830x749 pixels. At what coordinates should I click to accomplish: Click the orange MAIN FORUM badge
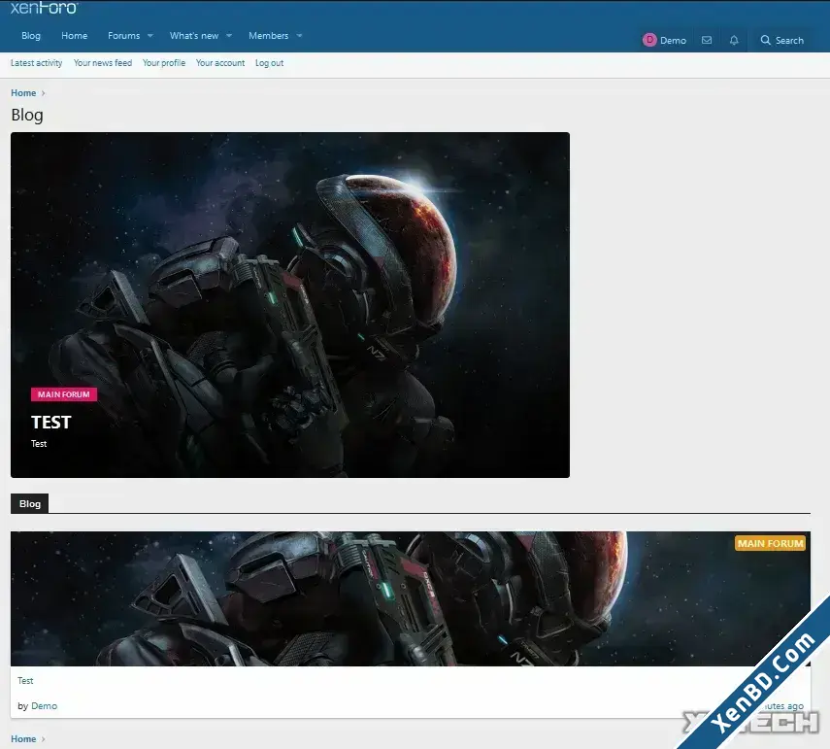770,543
